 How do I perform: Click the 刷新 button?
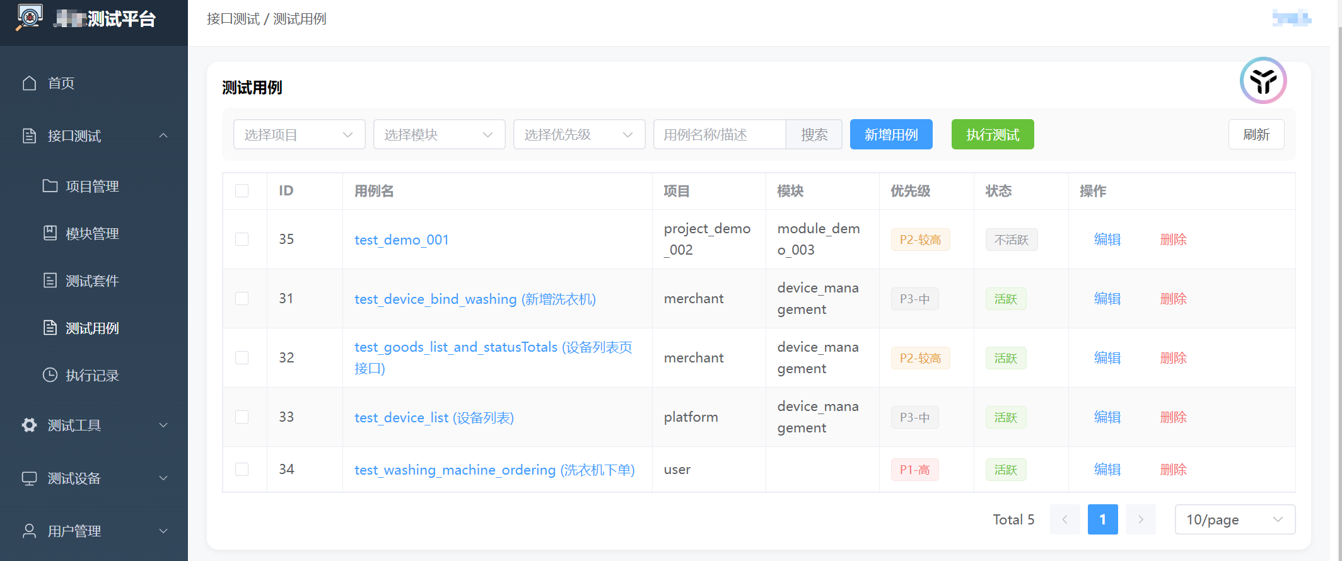coord(1256,134)
